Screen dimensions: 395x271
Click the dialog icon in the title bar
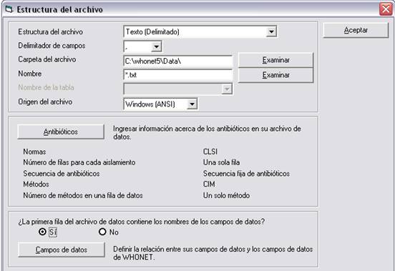click(9, 9)
